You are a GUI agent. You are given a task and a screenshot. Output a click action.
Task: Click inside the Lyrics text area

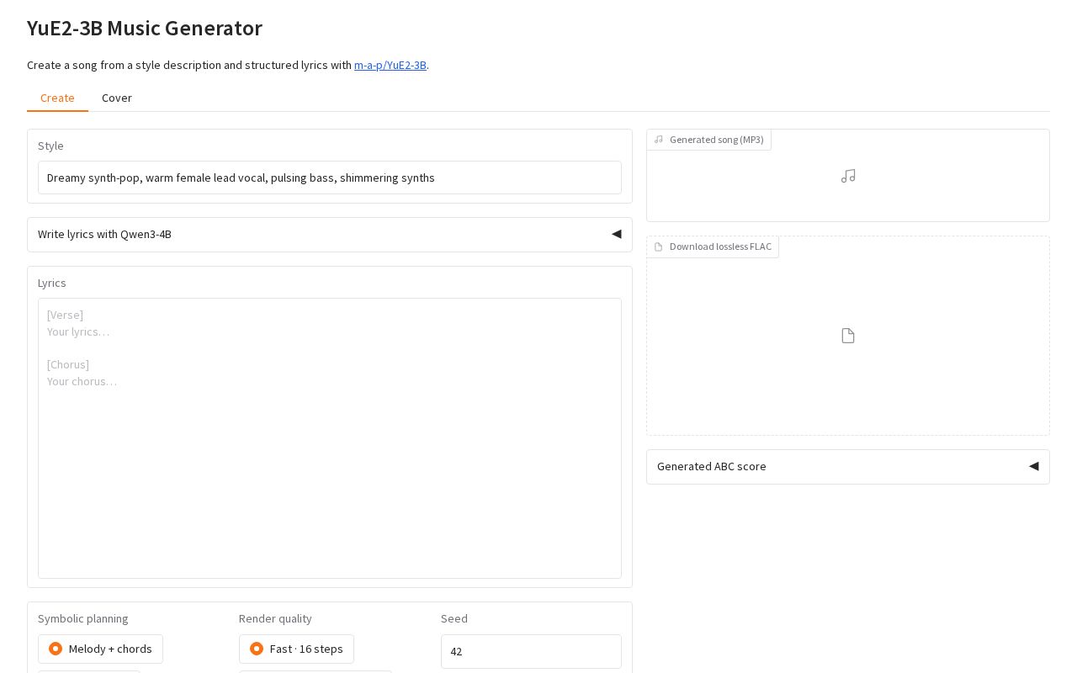click(x=330, y=438)
